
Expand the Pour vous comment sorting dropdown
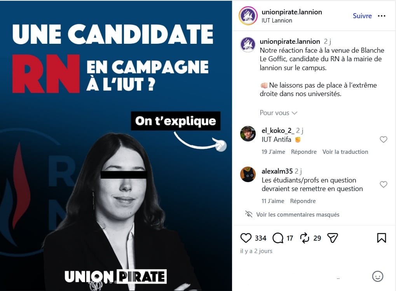[278, 113]
